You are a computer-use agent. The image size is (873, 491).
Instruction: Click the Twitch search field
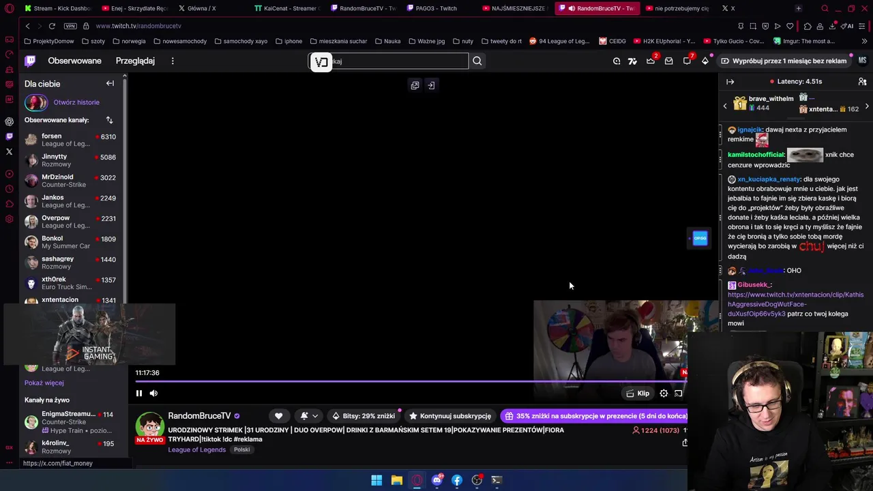click(x=389, y=61)
